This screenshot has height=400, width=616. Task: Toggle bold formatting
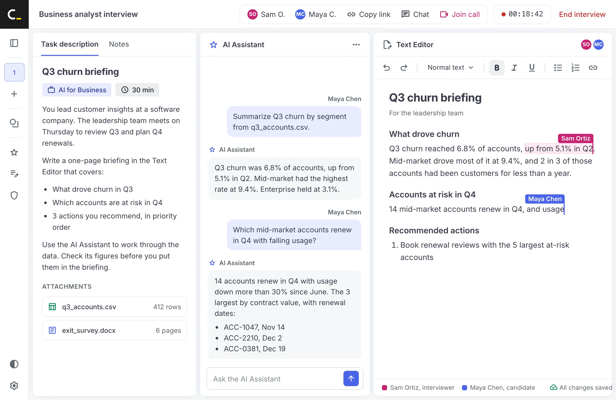(x=497, y=67)
